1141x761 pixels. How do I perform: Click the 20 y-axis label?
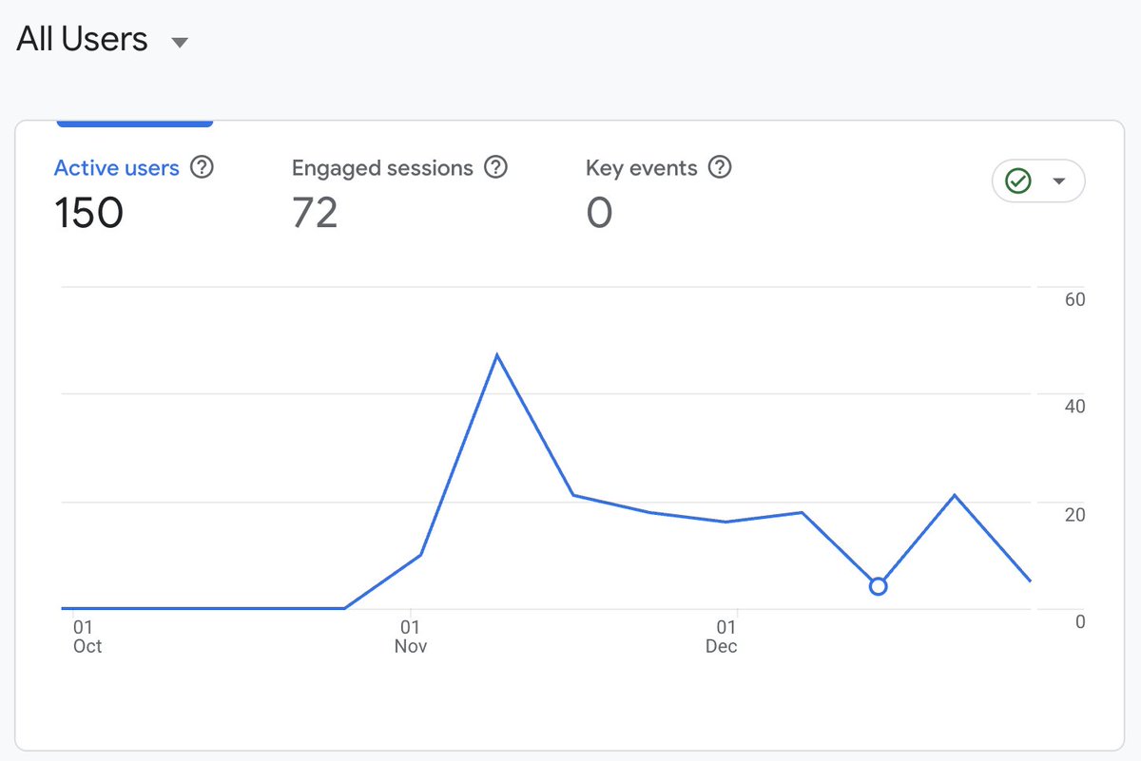1074,515
